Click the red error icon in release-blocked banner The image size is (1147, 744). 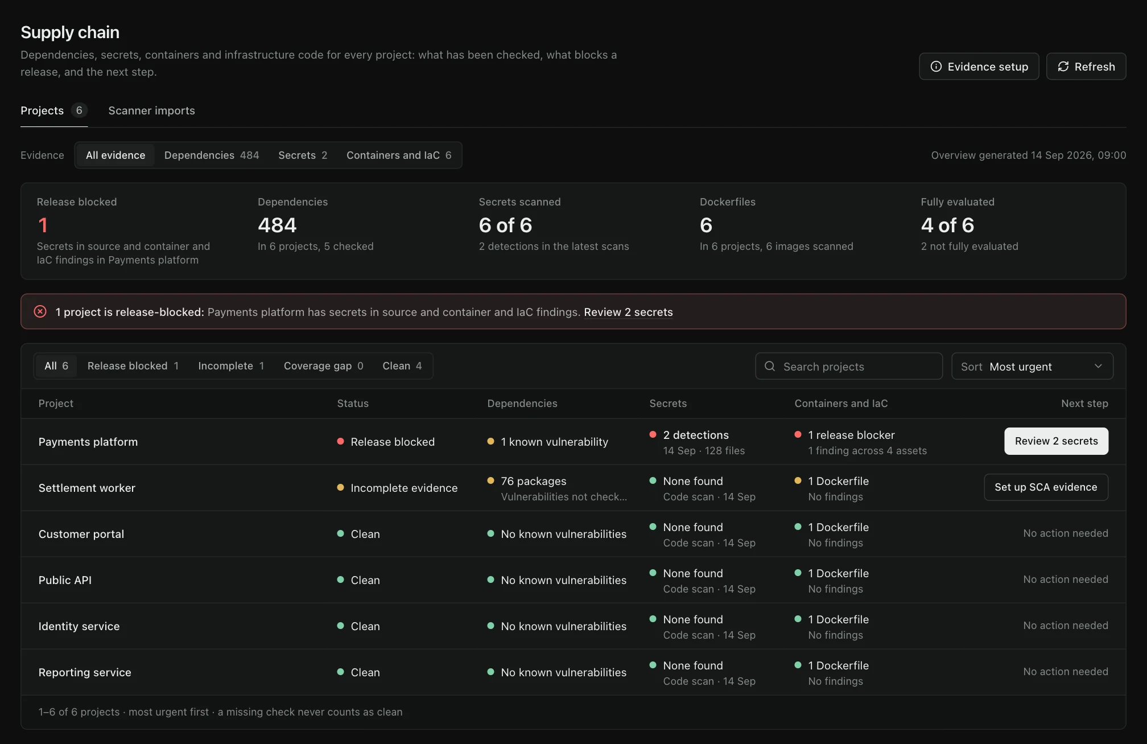point(40,311)
